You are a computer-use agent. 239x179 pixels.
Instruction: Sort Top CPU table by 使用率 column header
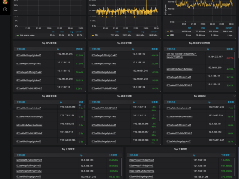click(x=79, y=49)
